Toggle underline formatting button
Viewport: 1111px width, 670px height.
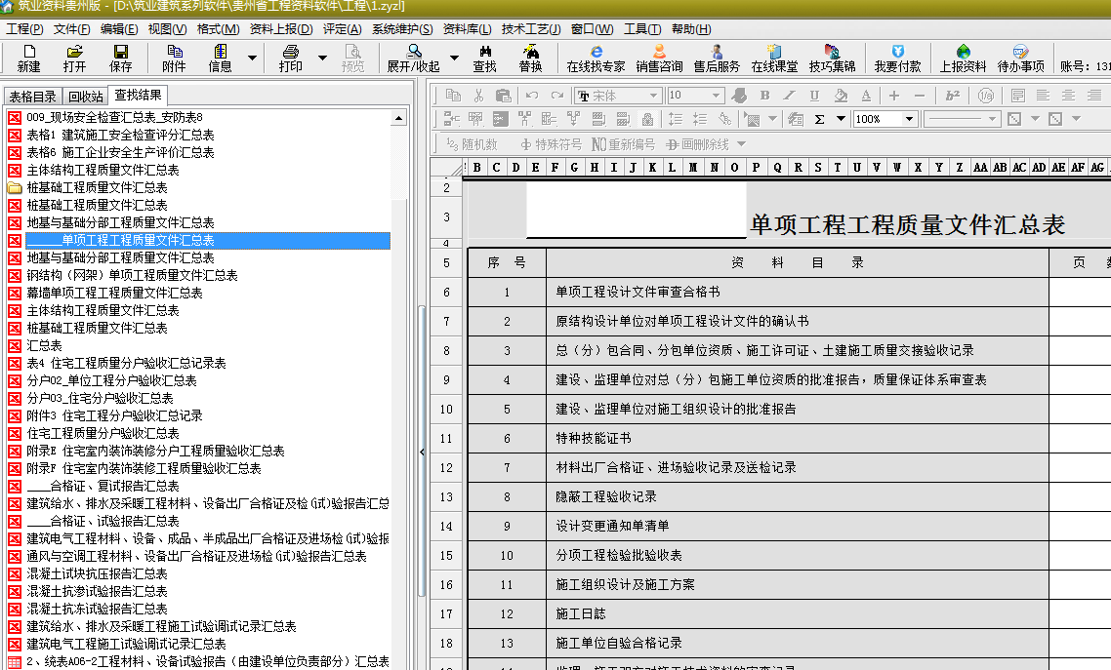coord(814,96)
